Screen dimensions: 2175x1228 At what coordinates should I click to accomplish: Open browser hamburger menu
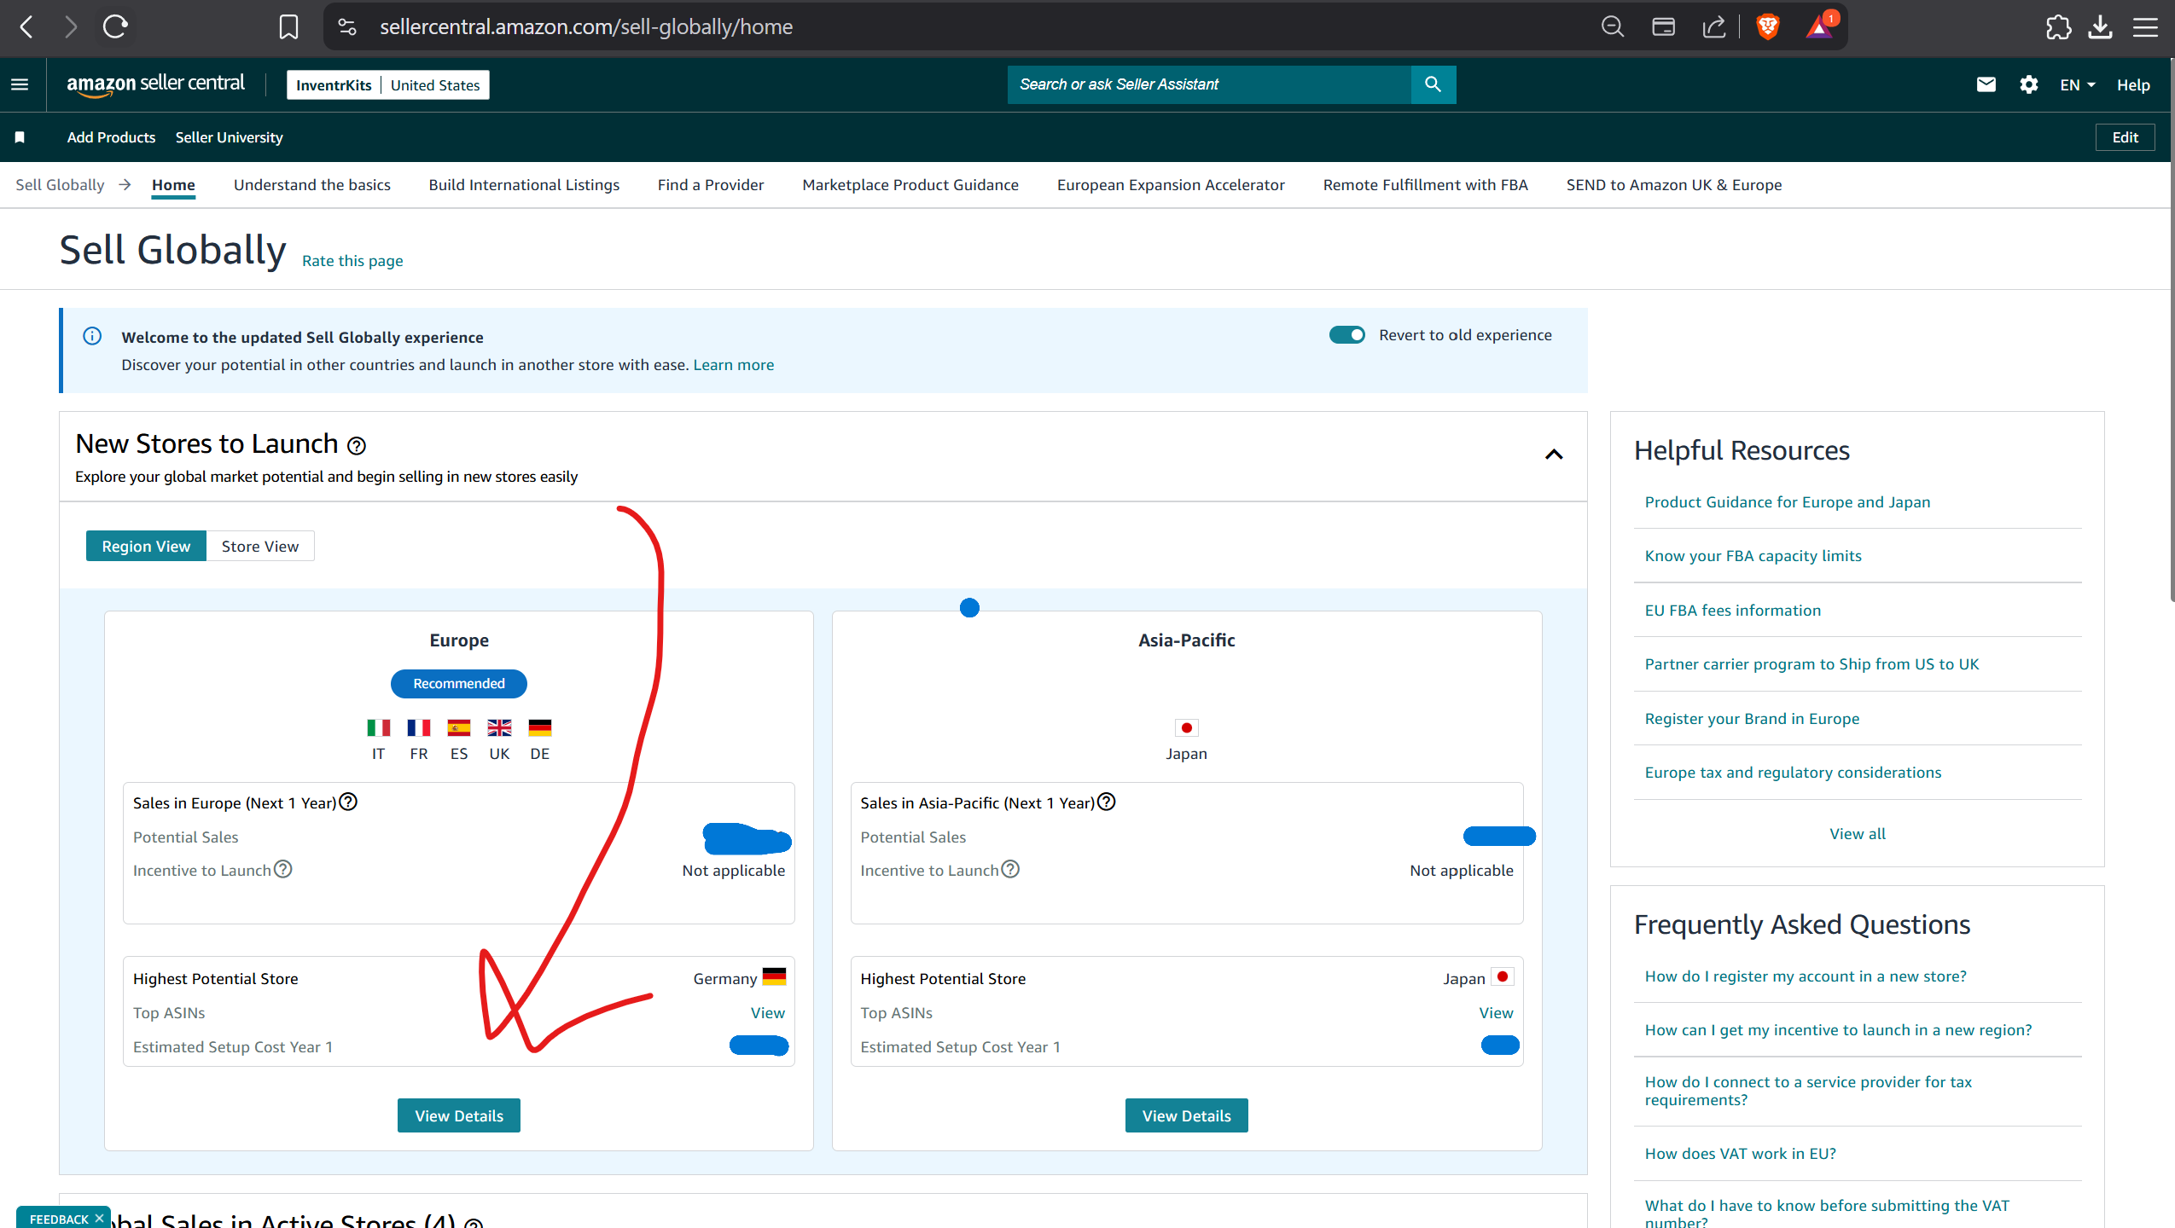tap(2145, 27)
